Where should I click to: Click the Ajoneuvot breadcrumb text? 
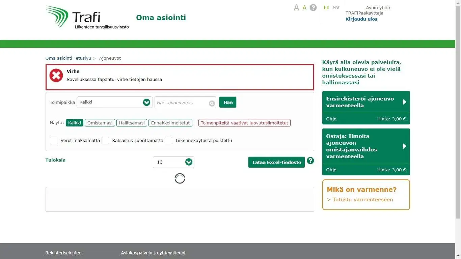[x=110, y=58]
